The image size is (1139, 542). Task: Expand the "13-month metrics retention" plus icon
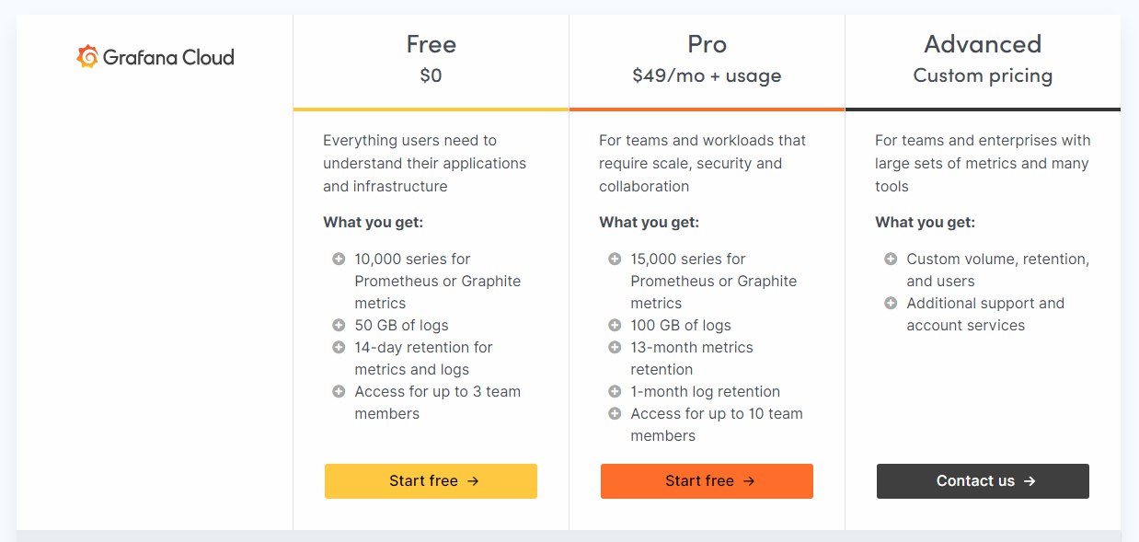(x=615, y=347)
